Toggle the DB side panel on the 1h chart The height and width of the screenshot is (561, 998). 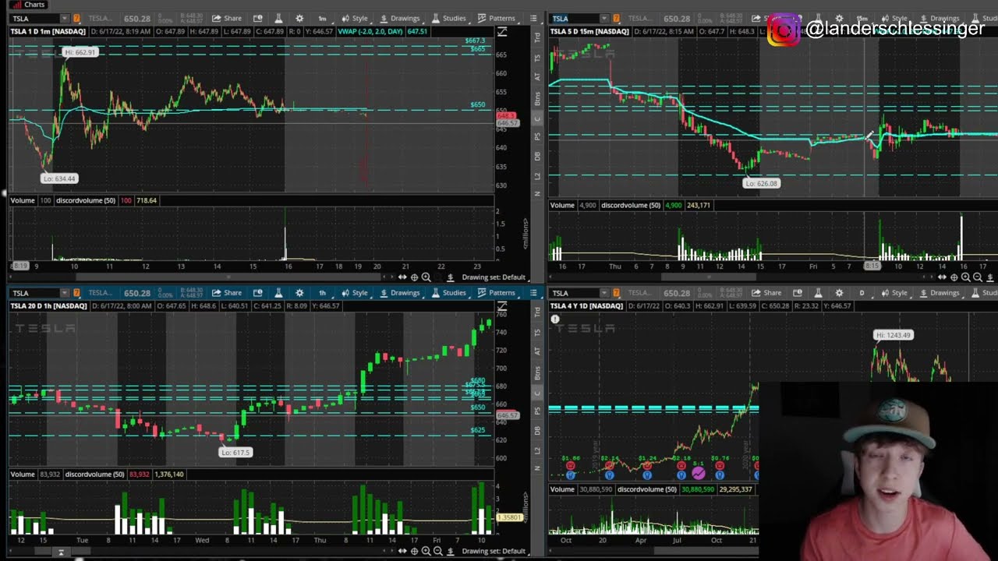tap(537, 431)
